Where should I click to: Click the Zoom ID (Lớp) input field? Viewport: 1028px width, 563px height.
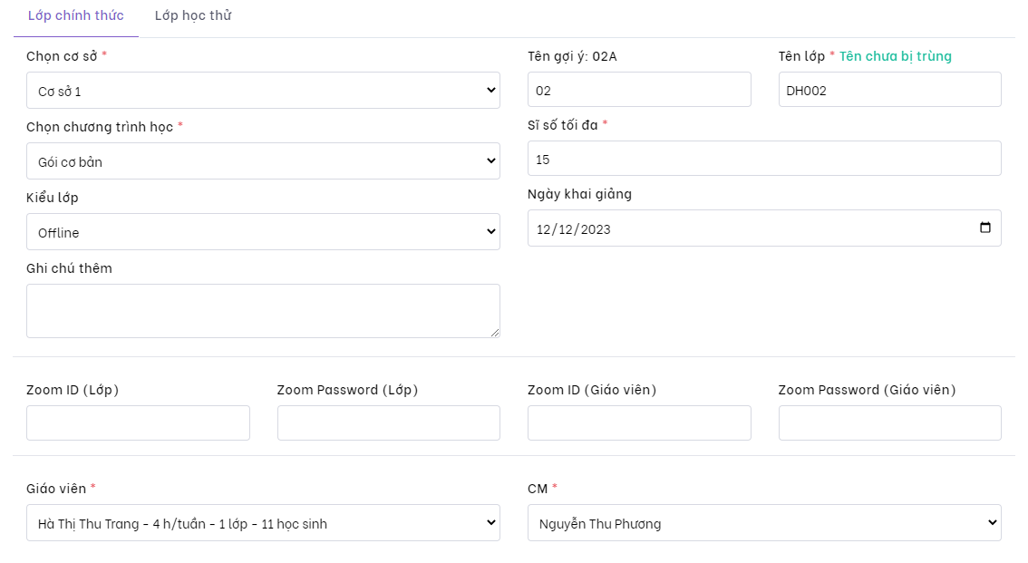tap(138, 423)
